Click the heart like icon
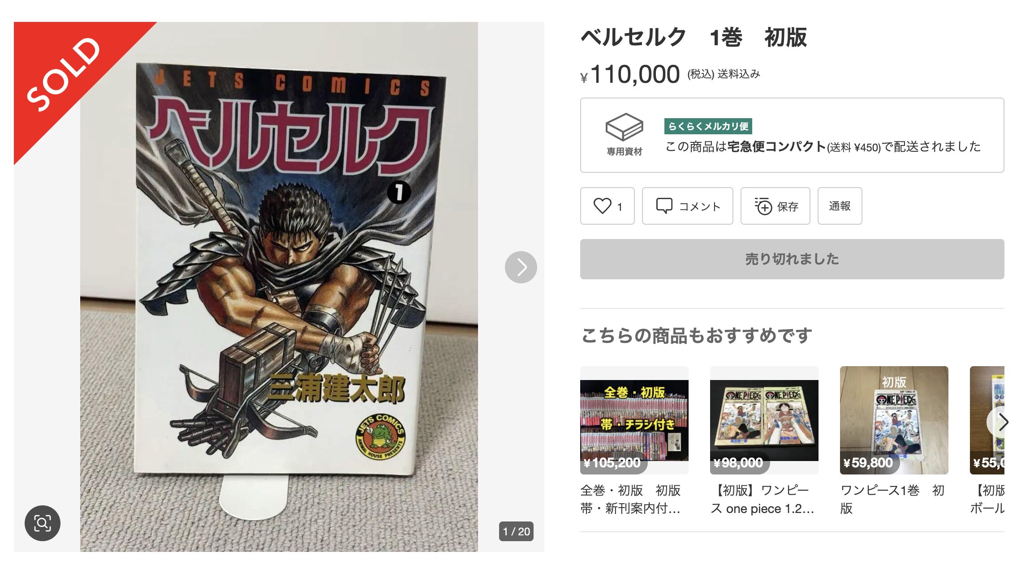 602,206
